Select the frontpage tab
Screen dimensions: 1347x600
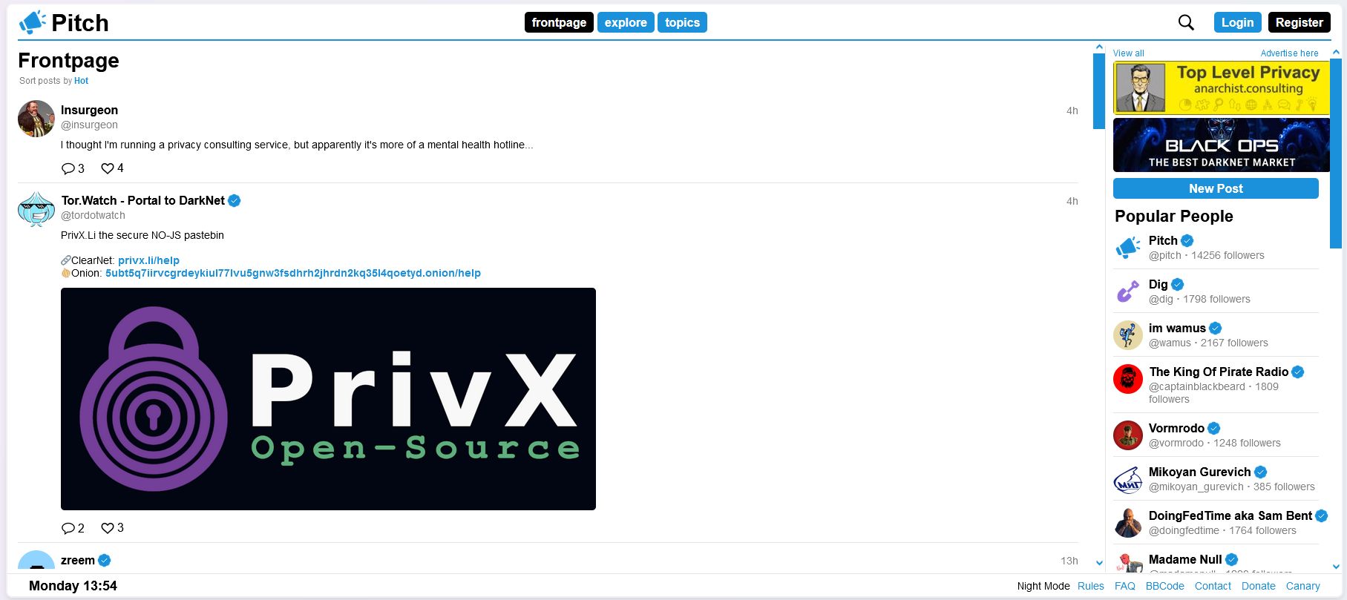click(x=559, y=22)
